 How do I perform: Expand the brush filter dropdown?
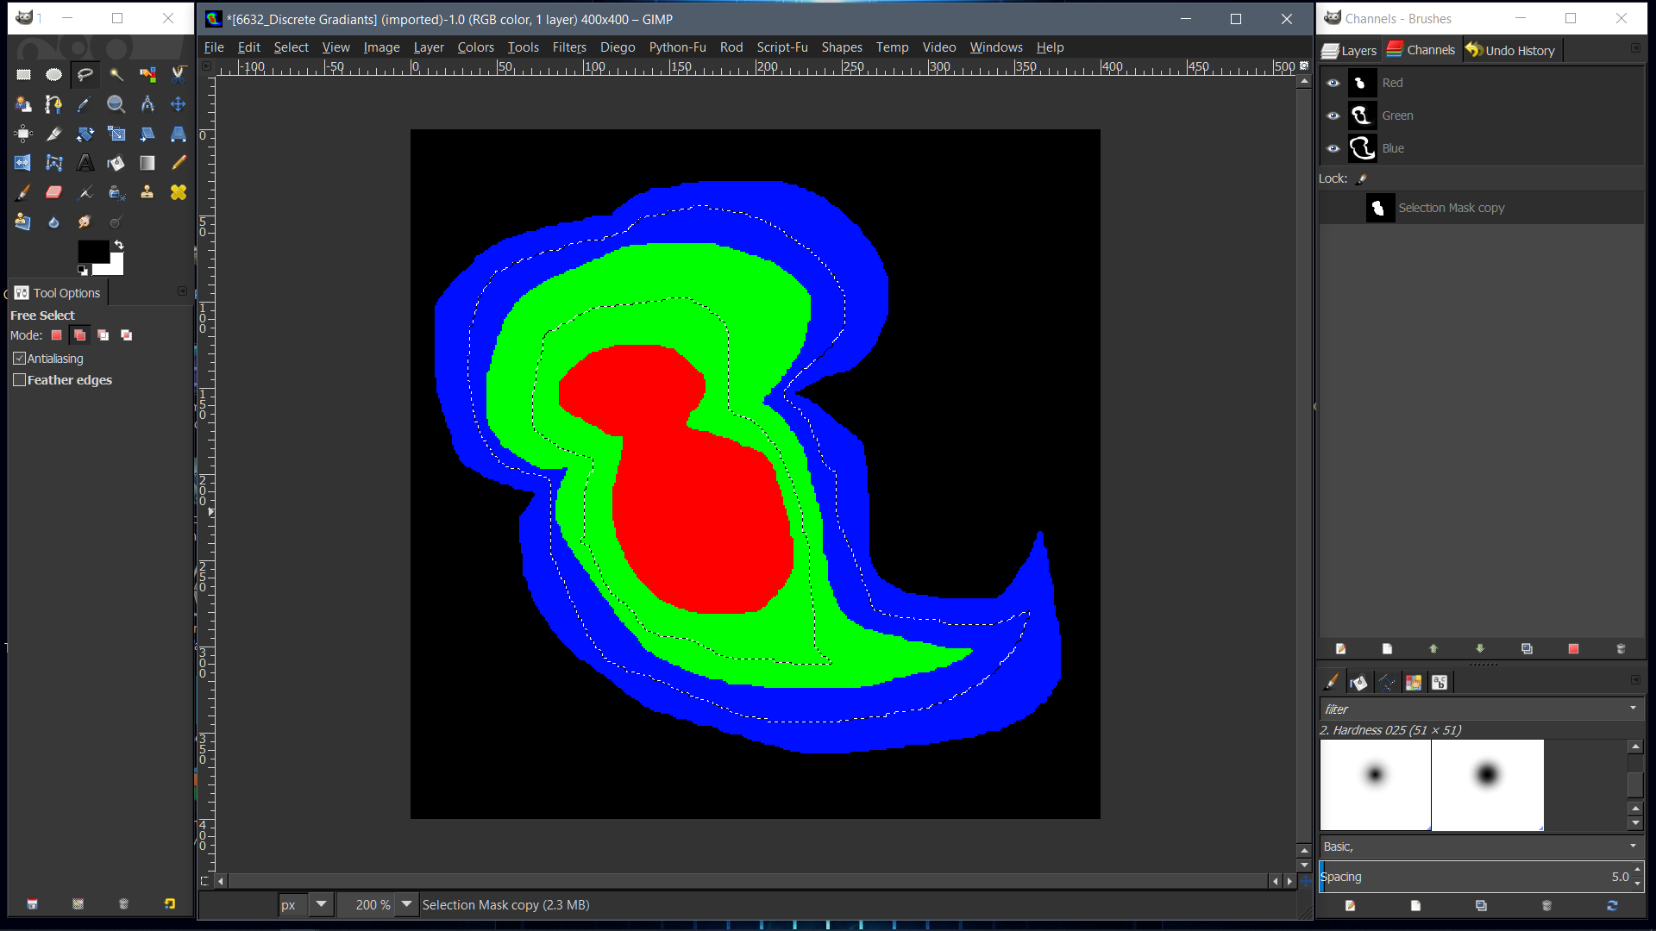tap(1632, 709)
